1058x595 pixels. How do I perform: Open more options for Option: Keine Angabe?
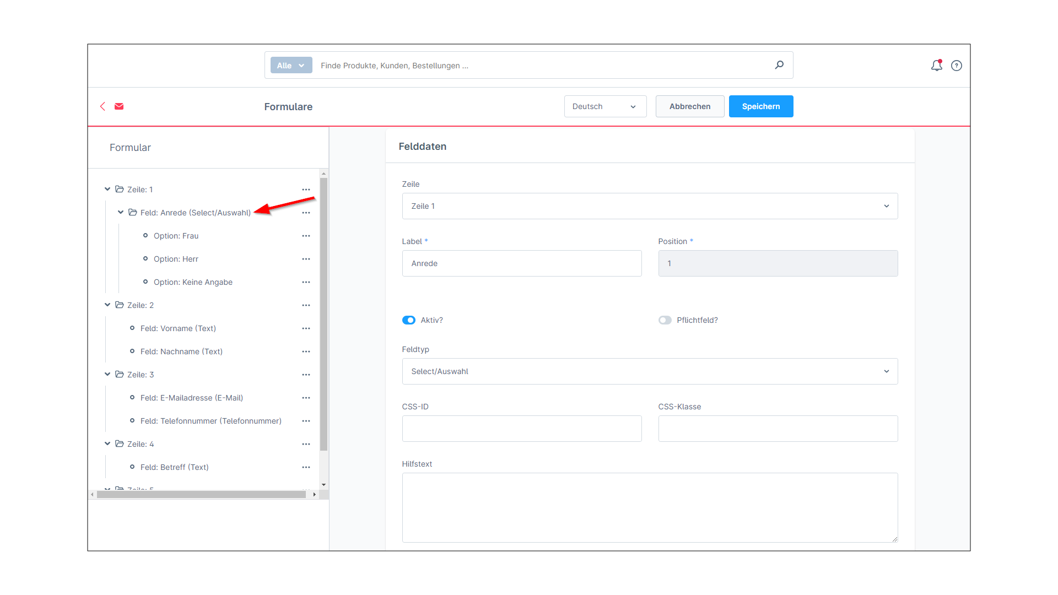(x=306, y=282)
